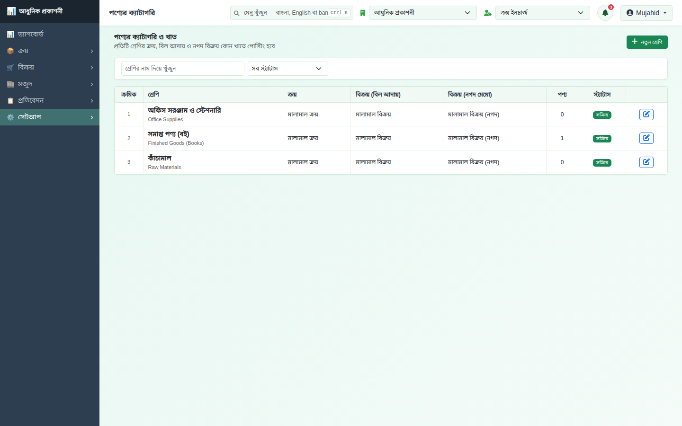Select the সেটআপ sidebar item

(x=50, y=117)
